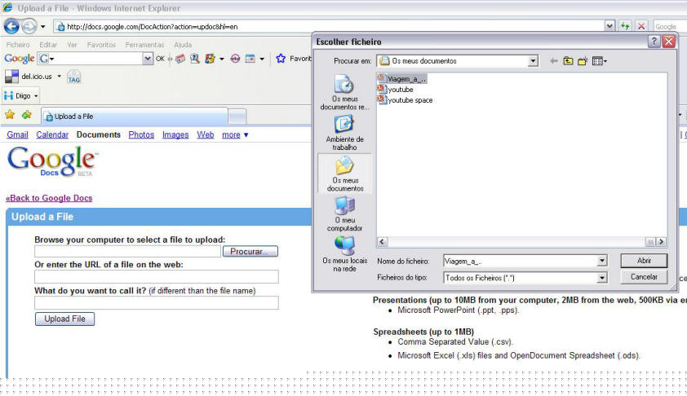The image size is (687, 396).
Task: Click the red Stop loading icon
Action: [x=641, y=26]
